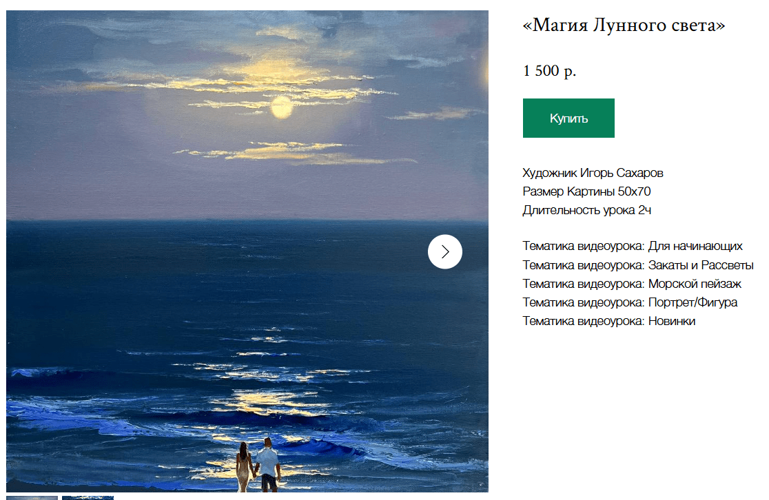Open the Морской пейзаж topic
Screen dimensions: 769x500
(695, 284)
